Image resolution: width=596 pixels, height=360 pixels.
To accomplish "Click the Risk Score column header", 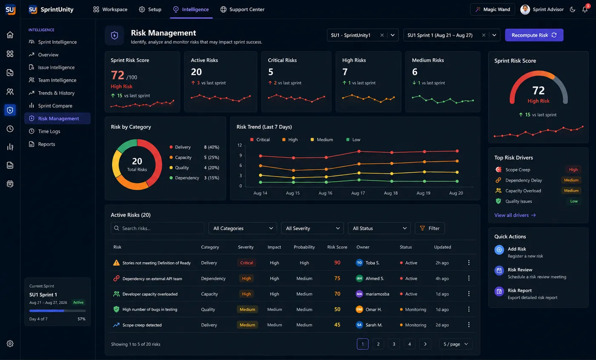I will tap(337, 247).
